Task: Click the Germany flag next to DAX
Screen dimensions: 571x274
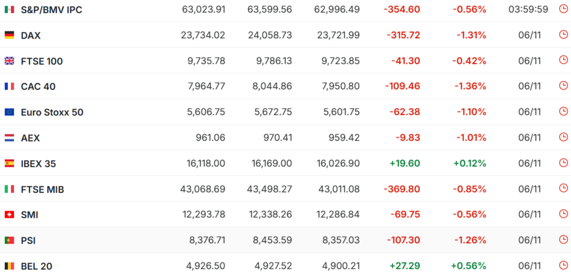Action: pyautogui.click(x=9, y=35)
